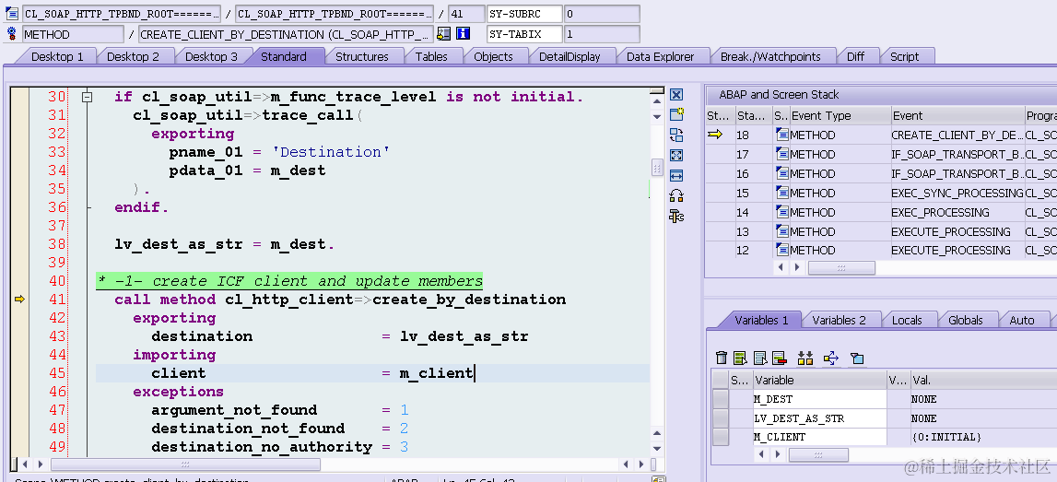
Task: Click the yellow boxes with down arrows icon
Action: point(804,358)
